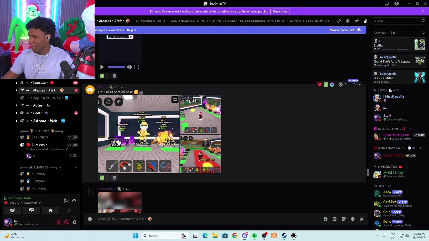Disconnect from voice with the hang-up icon

[74, 200]
